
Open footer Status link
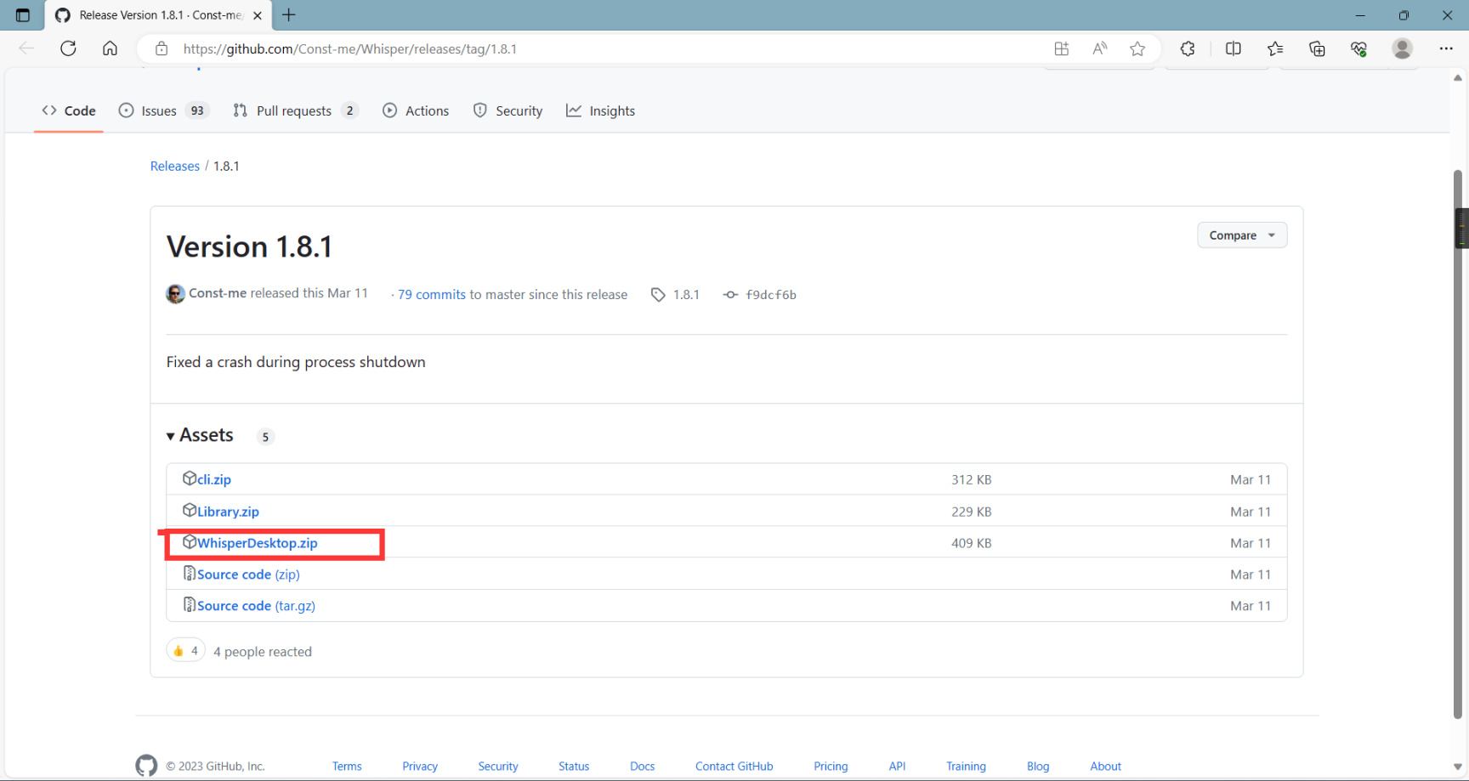(x=574, y=767)
